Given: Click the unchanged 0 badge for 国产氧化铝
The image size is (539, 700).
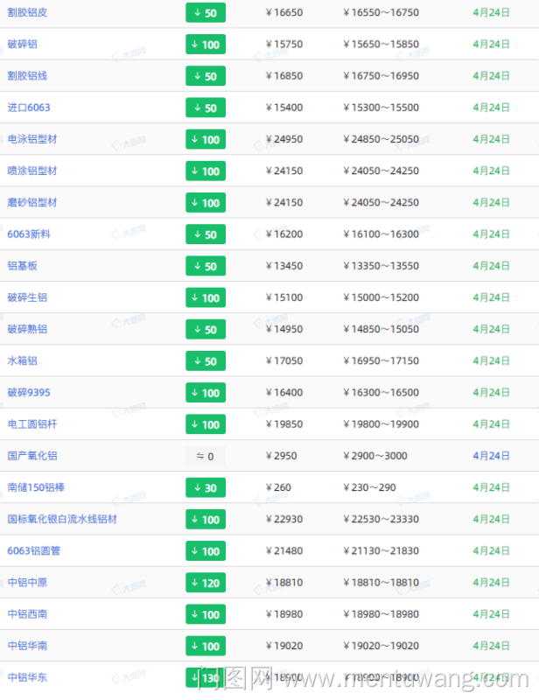Looking at the screenshot, I should [x=206, y=456].
